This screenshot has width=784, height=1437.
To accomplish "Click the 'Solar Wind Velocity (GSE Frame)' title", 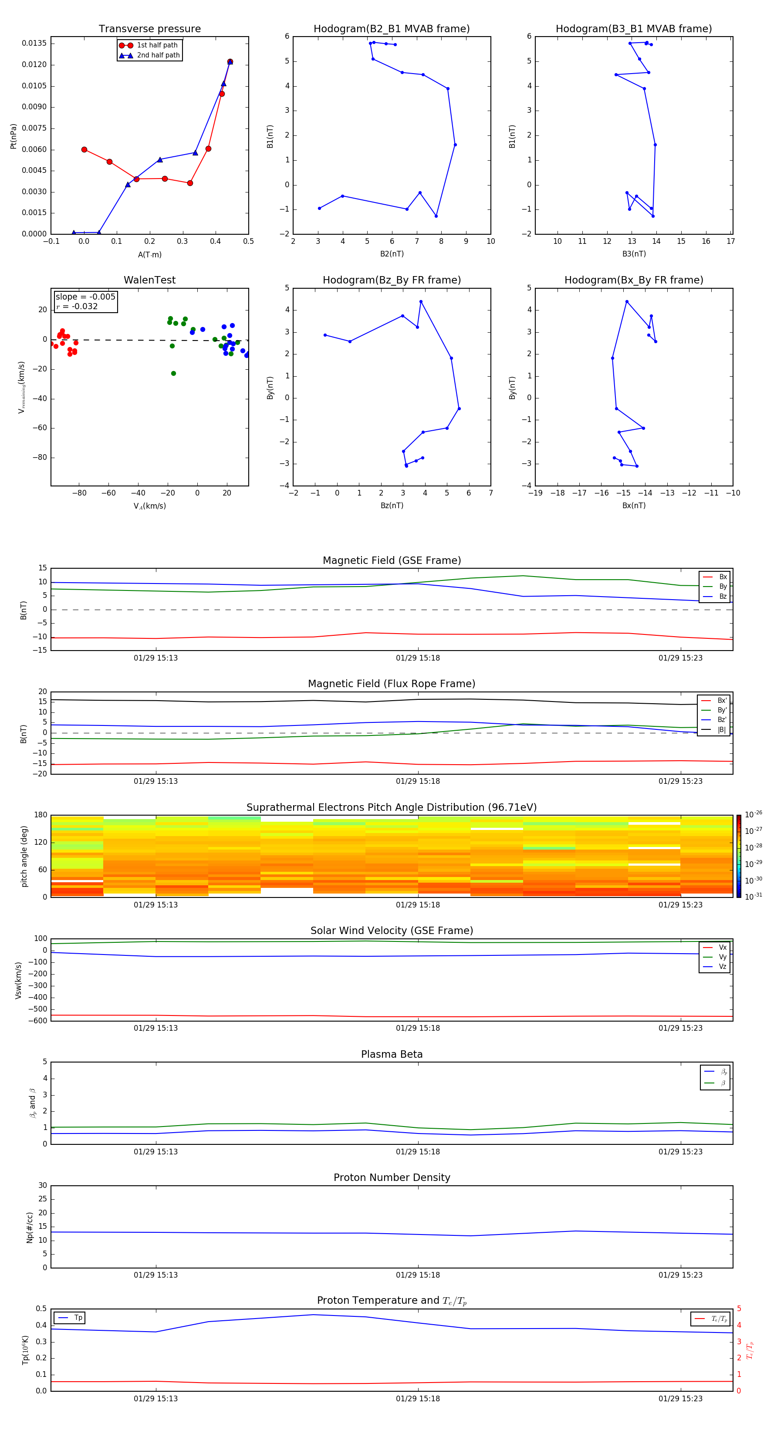I will (x=392, y=931).
